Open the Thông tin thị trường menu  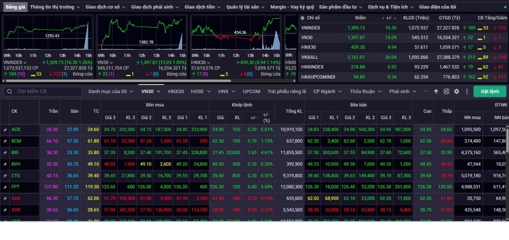coord(55,7)
